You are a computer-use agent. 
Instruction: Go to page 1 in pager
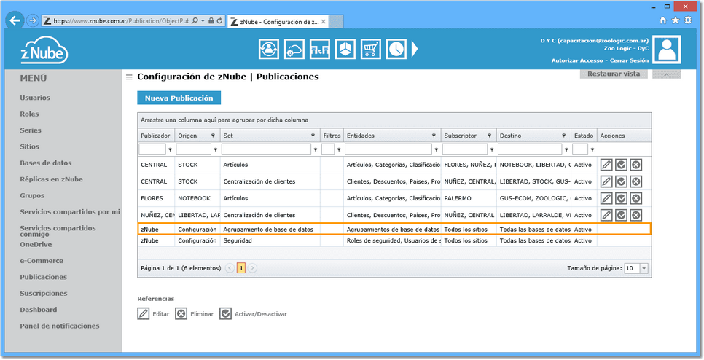pos(241,268)
